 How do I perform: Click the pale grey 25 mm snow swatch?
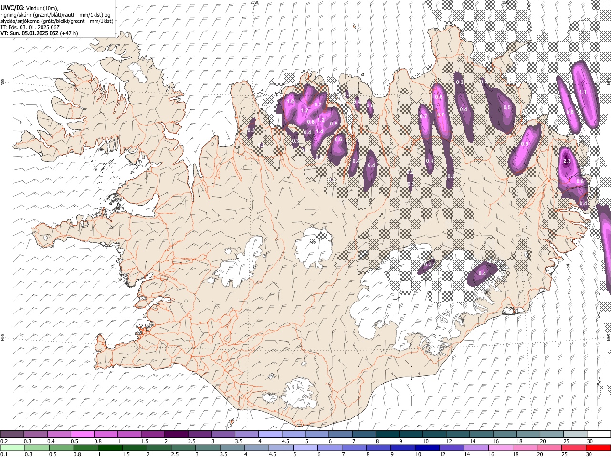pyautogui.click(x=575, y=434)
